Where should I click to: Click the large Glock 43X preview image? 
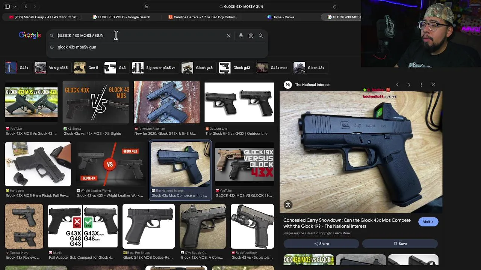tap(361, 152)
